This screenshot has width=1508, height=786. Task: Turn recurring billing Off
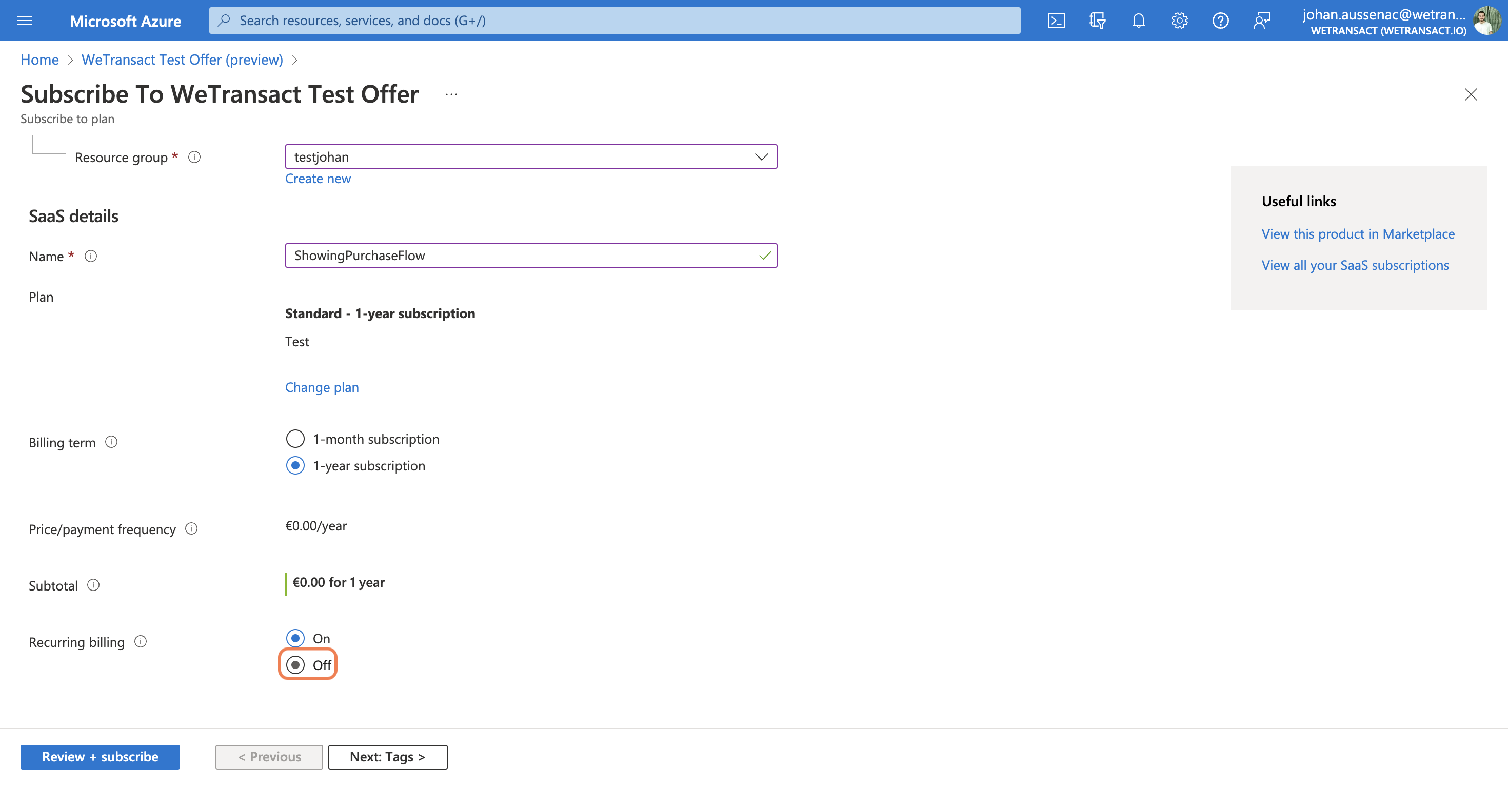pos(295,665)
